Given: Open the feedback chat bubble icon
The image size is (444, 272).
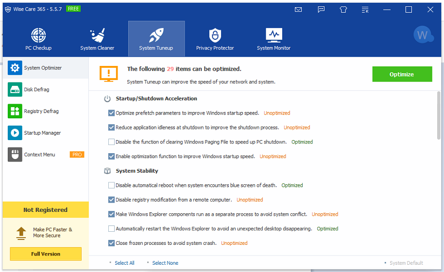Looking at the screenshot, I should pos(321,10).
